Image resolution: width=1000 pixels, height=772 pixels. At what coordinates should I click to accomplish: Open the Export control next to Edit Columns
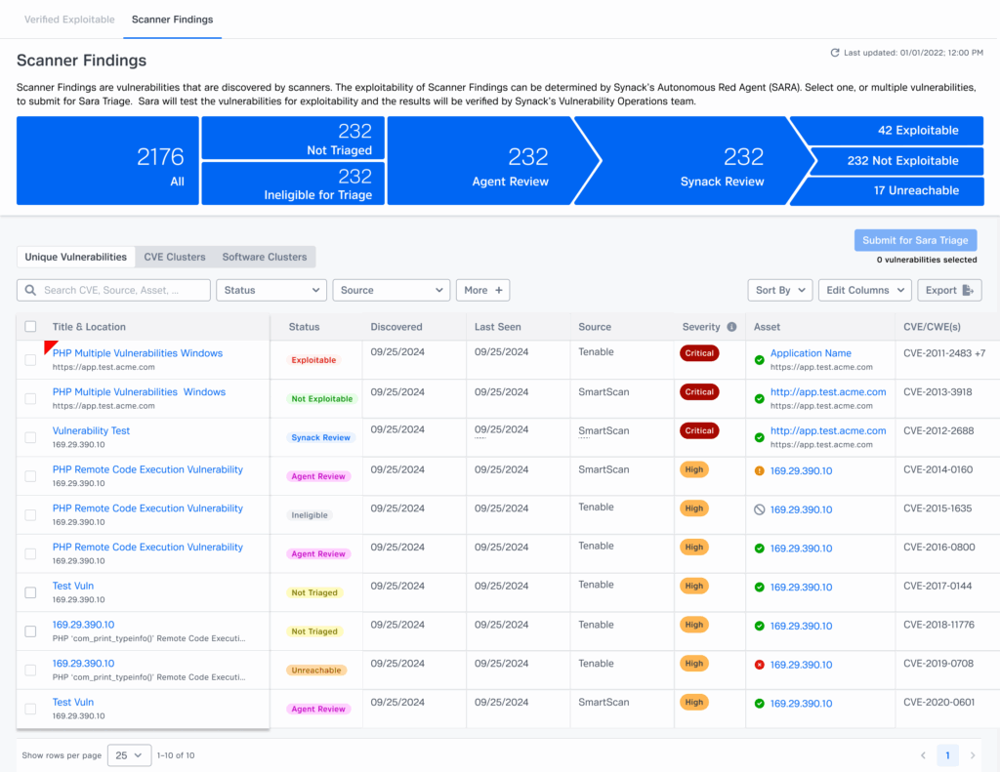click(x=948, y=290)
